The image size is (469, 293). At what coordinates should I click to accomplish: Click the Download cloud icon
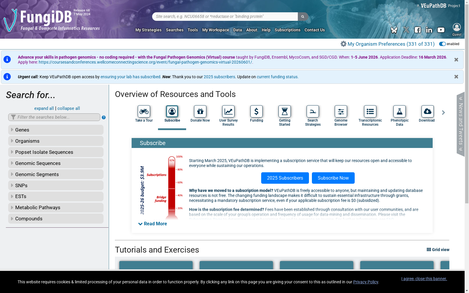tap(428, 111)
